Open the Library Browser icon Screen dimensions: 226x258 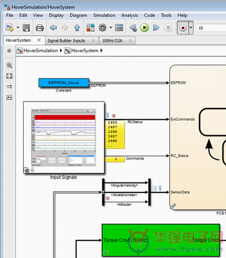click(90, 28)
